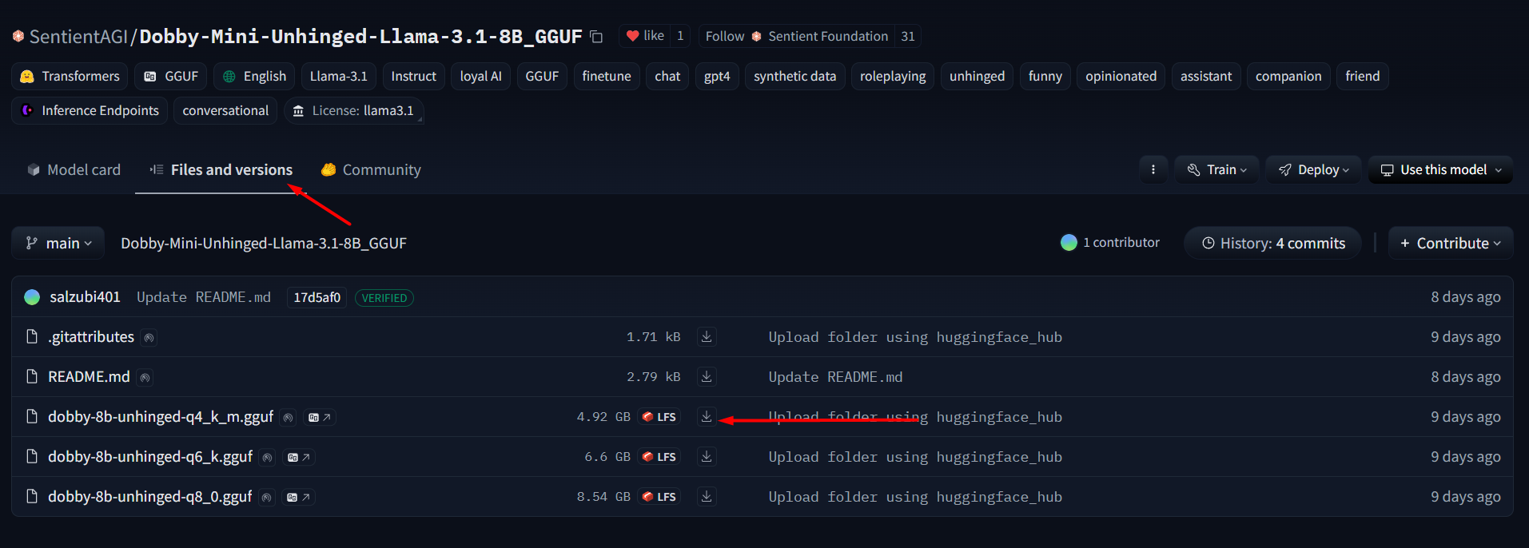1529x548 pixels.
Task: Click the like count number 1
Action: 680,36
